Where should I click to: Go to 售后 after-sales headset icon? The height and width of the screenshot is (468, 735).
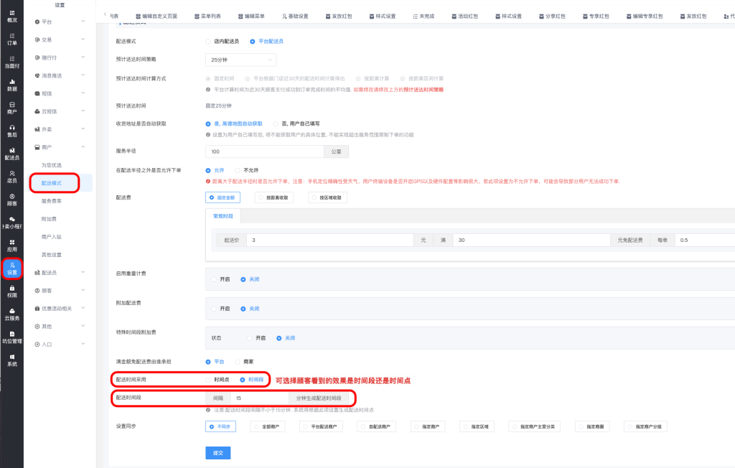pyautogui.click(x=11, y=130)
